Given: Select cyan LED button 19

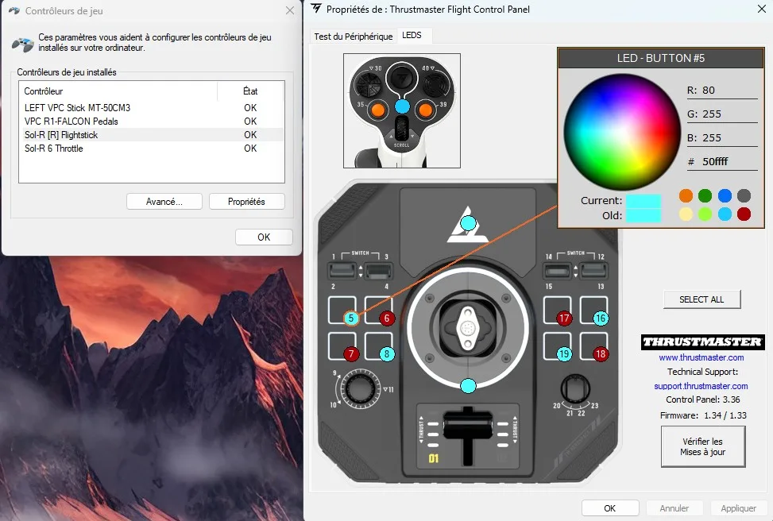Looking at the screenshot, I should tap(564, 353).
